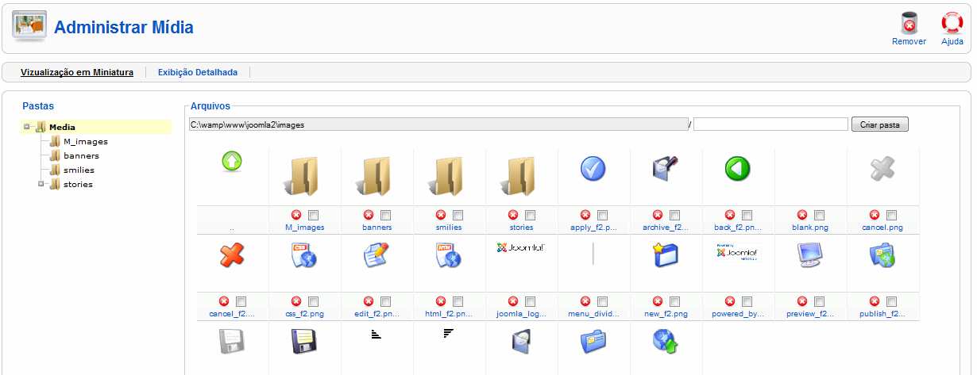Click the html_f2 image icon
977x375 pixels.
(x=449, y=254)
